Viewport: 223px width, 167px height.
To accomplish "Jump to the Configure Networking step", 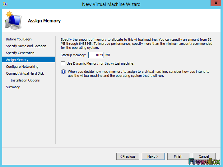I will point(22,67).
